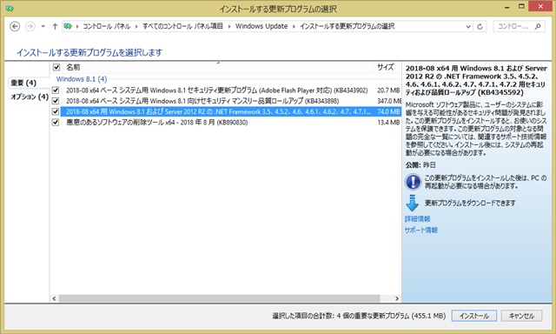Screen dimensions: 556x334
Task: Click the window title bar icon
Action: [x=10, y=8]
